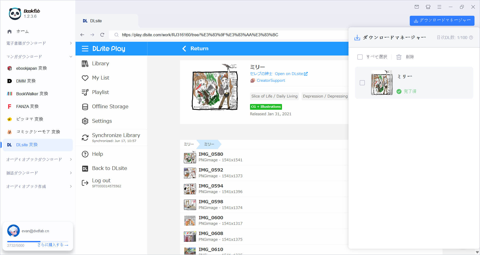Reload the DLsite page
The height and width of the screenshot is (255, 480).
point(102,35)
